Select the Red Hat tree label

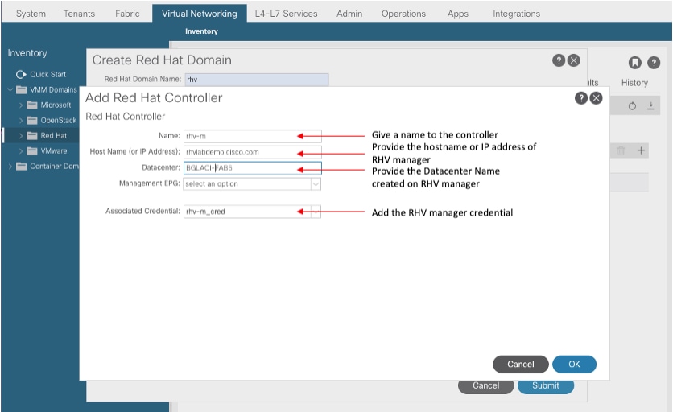54,136
